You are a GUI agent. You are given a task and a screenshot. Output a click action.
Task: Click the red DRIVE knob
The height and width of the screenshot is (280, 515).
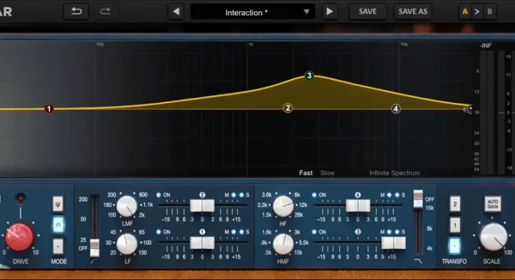click(20, 237)
